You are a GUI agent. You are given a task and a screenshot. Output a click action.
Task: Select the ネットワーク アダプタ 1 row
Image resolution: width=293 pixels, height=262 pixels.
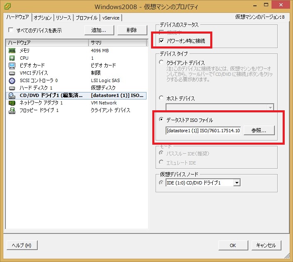(x=76, y=103)
